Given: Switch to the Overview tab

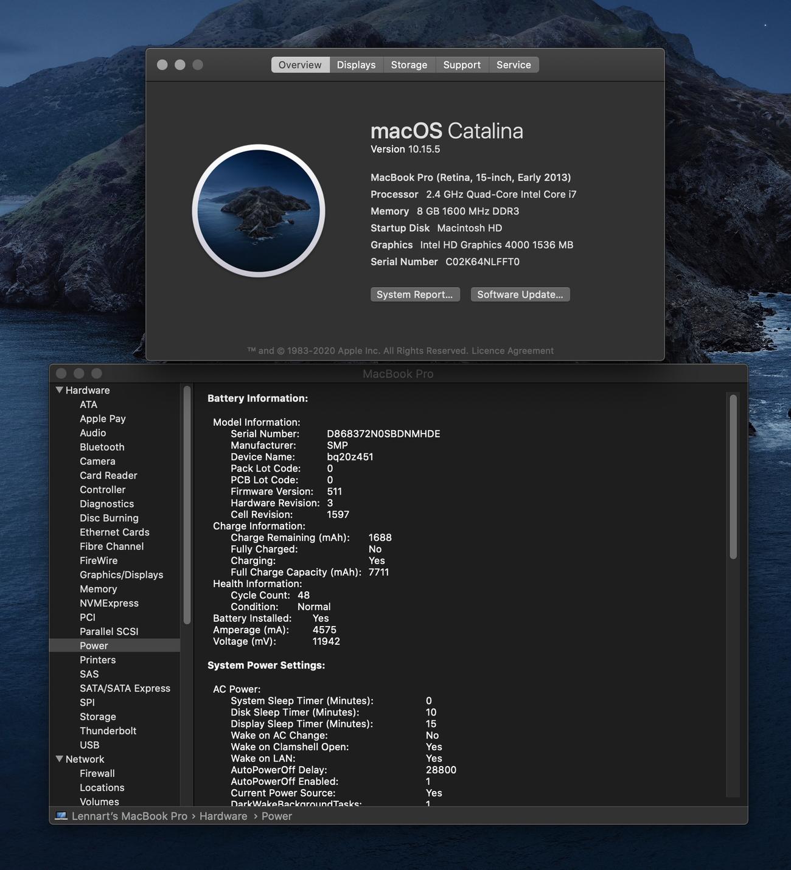Looking at the screenshot, I should coord(300,65).
